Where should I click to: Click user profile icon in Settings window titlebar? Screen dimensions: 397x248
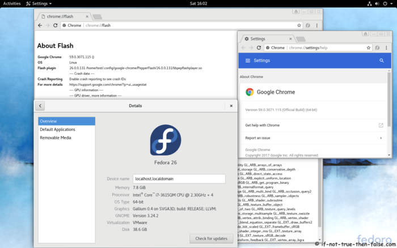pos(365,33)
